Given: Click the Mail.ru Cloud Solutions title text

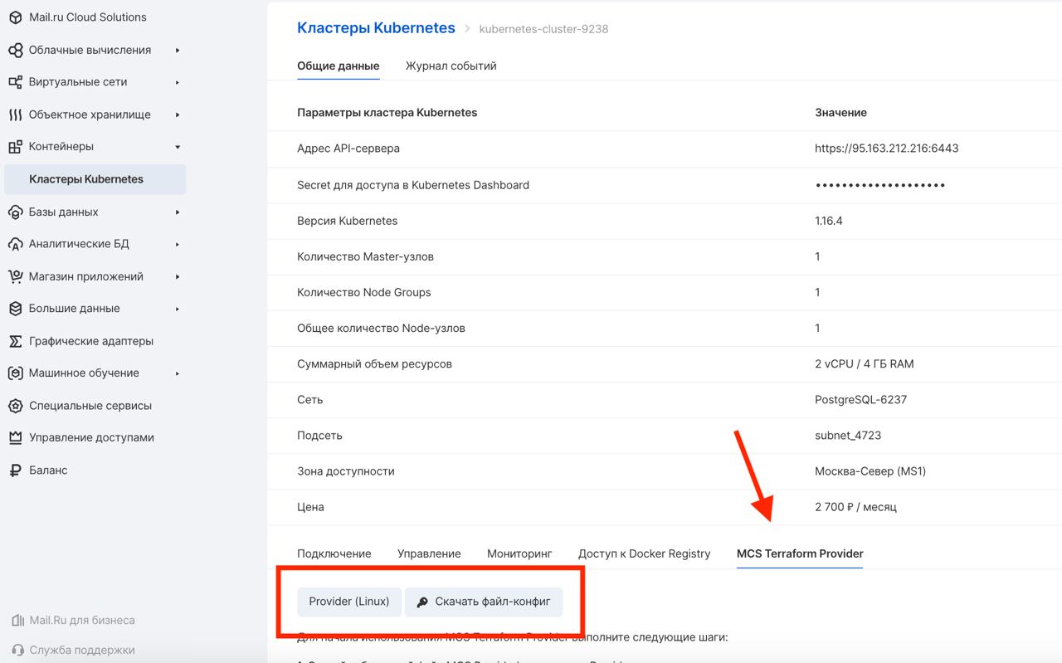Looking at the screenshot, I should (x=88, y=17).
